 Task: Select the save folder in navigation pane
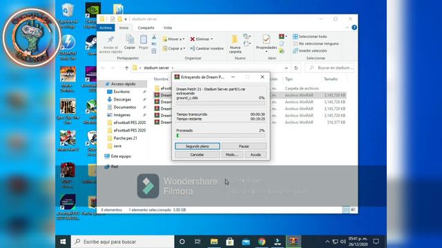[x=117, y=146]
